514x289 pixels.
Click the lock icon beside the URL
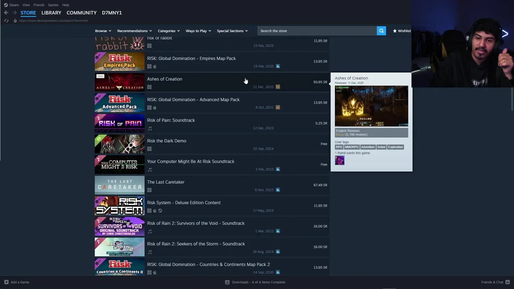pos(15,20)
